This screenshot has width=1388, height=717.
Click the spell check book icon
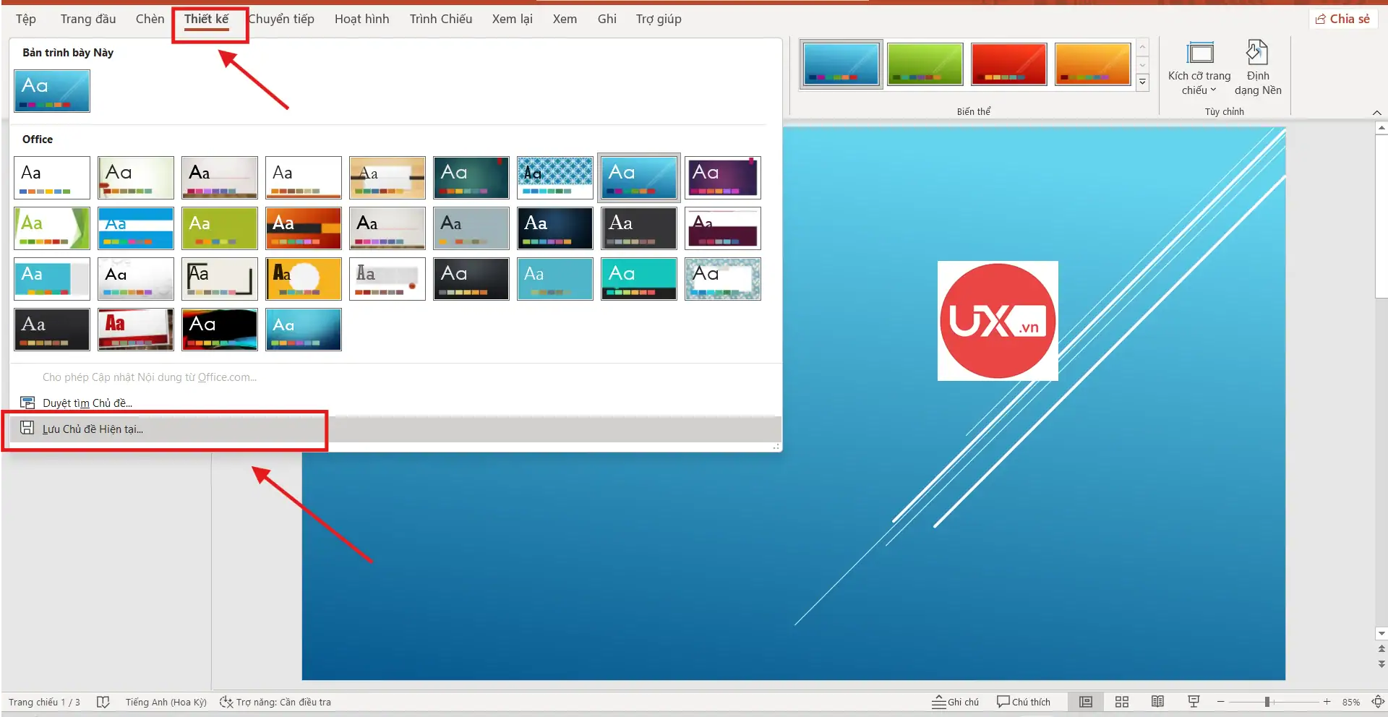coord(103,702)
